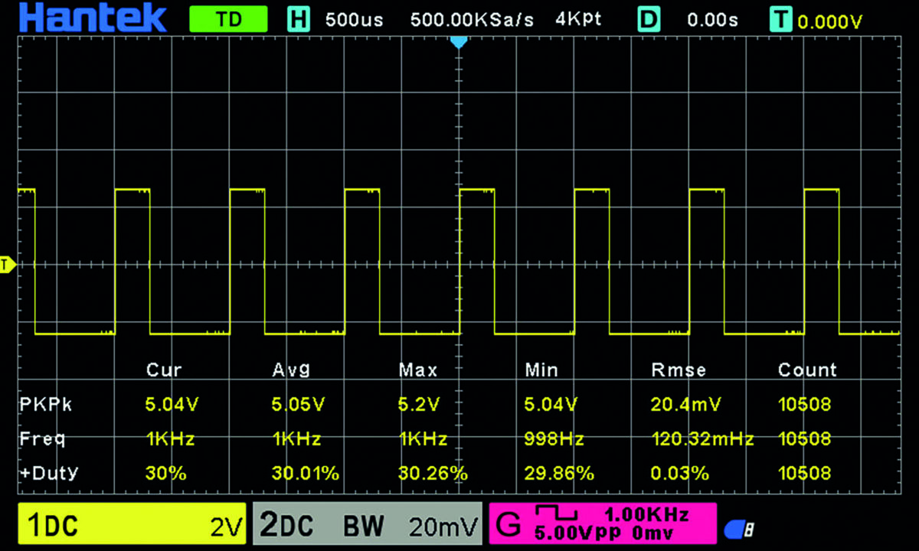Click the 0.000V trigger level value
This screenshot has height=551, width=919.
point(830,22)
